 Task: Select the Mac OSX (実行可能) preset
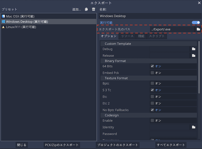[49, 16]
